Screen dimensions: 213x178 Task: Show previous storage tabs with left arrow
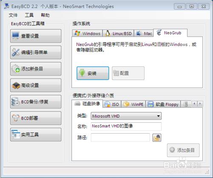tap(194, 103)
